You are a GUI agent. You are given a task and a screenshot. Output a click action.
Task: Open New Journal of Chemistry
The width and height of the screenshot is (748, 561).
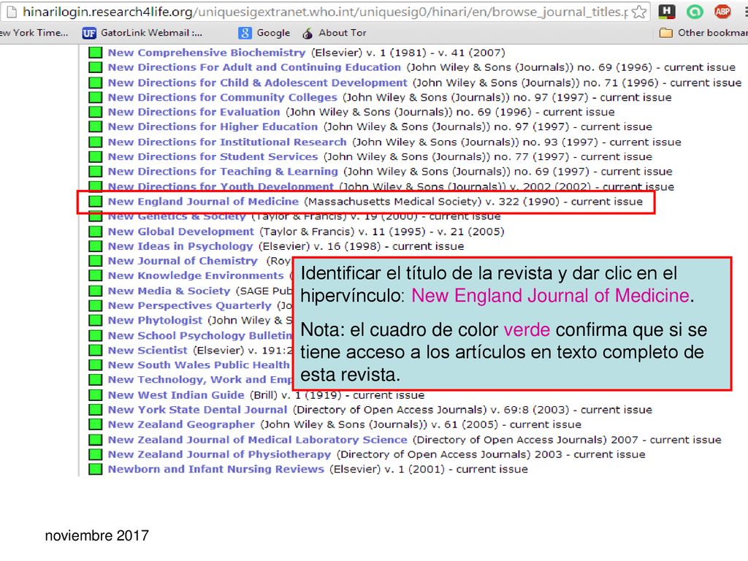coord(183,262)
